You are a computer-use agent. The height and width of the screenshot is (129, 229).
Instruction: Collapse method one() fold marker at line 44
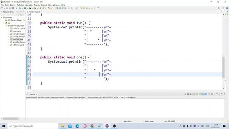point(32,57)
